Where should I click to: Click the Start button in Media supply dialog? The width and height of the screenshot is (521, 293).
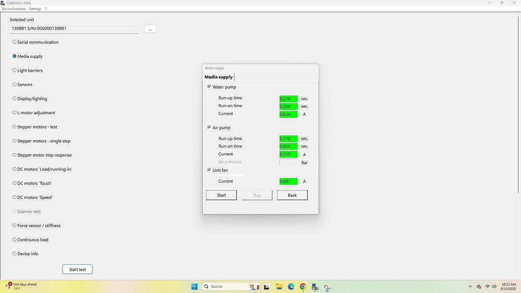point(221,195)
